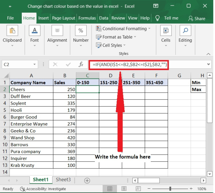Click the Share button
Viewport: 215px width, 193px height.
coord(197,18)
